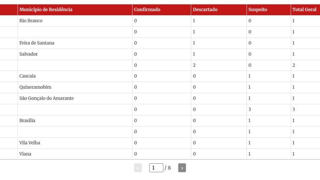Select the Salvador municipality cell
Image resolution: width=320 pixels, height=180 pixels.
click(x=28, y=54)
